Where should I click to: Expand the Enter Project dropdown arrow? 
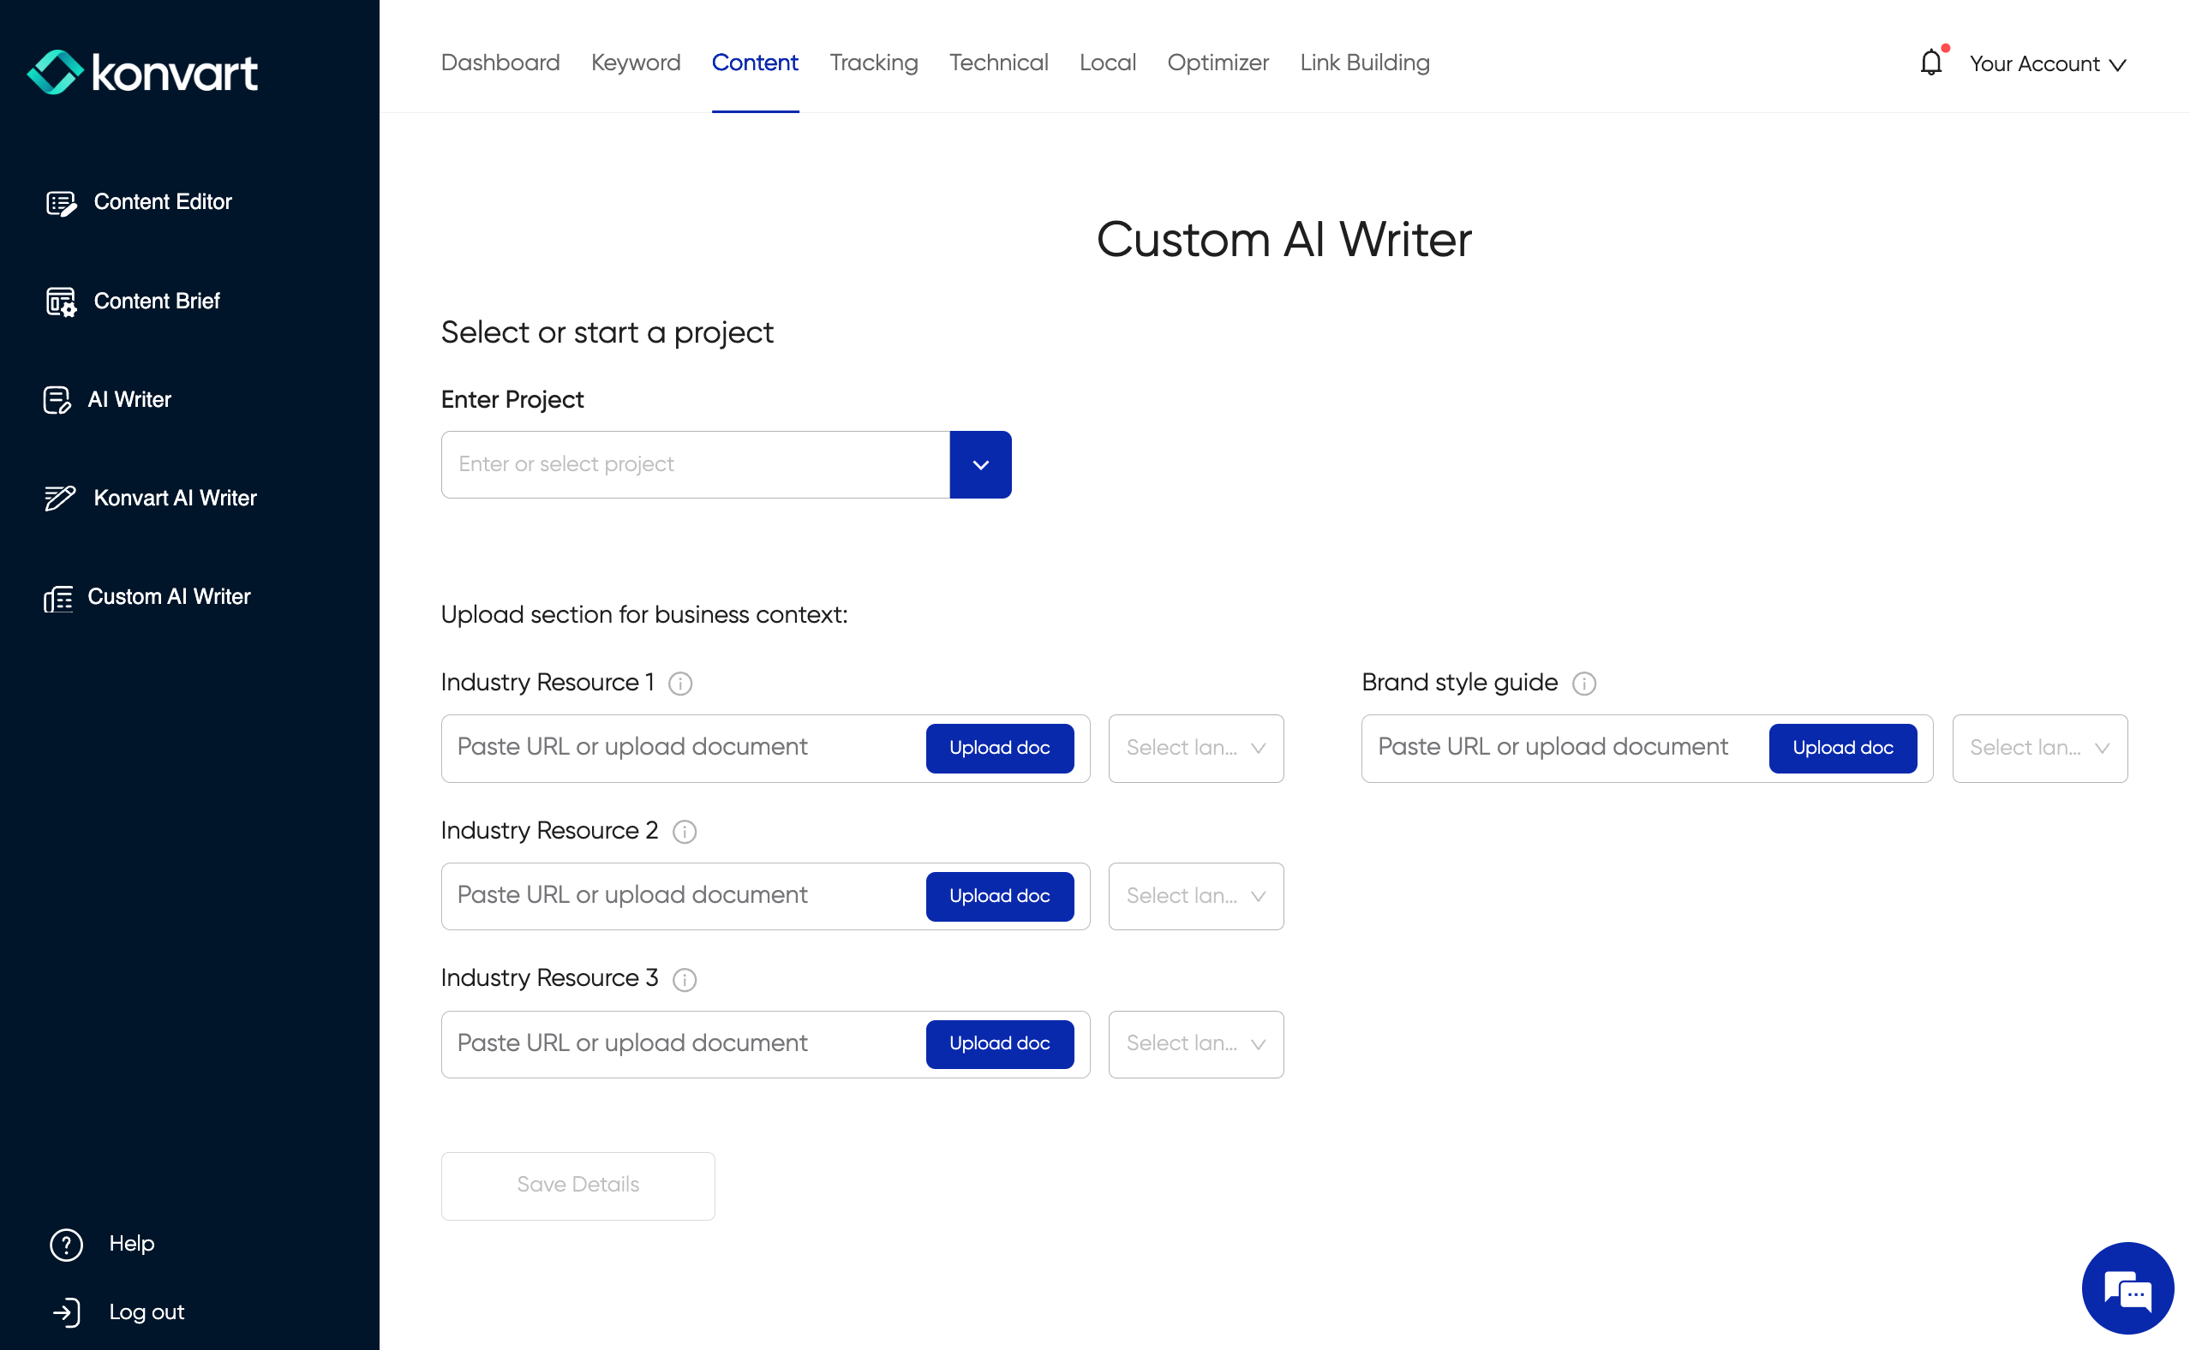(980, 464)
